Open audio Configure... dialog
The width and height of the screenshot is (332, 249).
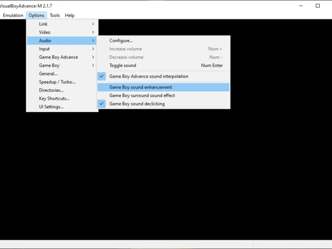pyautogui.click(x=163, y=40)
